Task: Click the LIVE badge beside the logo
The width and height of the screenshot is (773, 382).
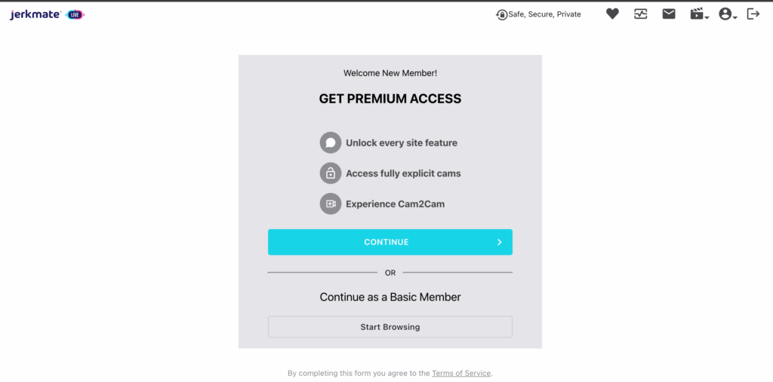Action: 75,14
